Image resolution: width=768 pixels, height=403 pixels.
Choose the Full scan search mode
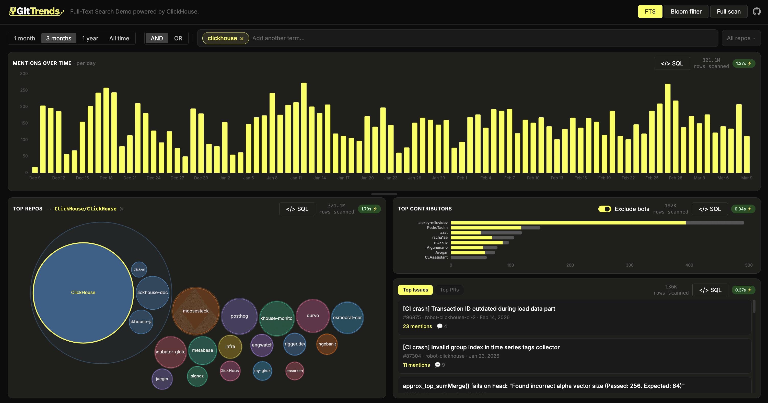tap(728, 12)
